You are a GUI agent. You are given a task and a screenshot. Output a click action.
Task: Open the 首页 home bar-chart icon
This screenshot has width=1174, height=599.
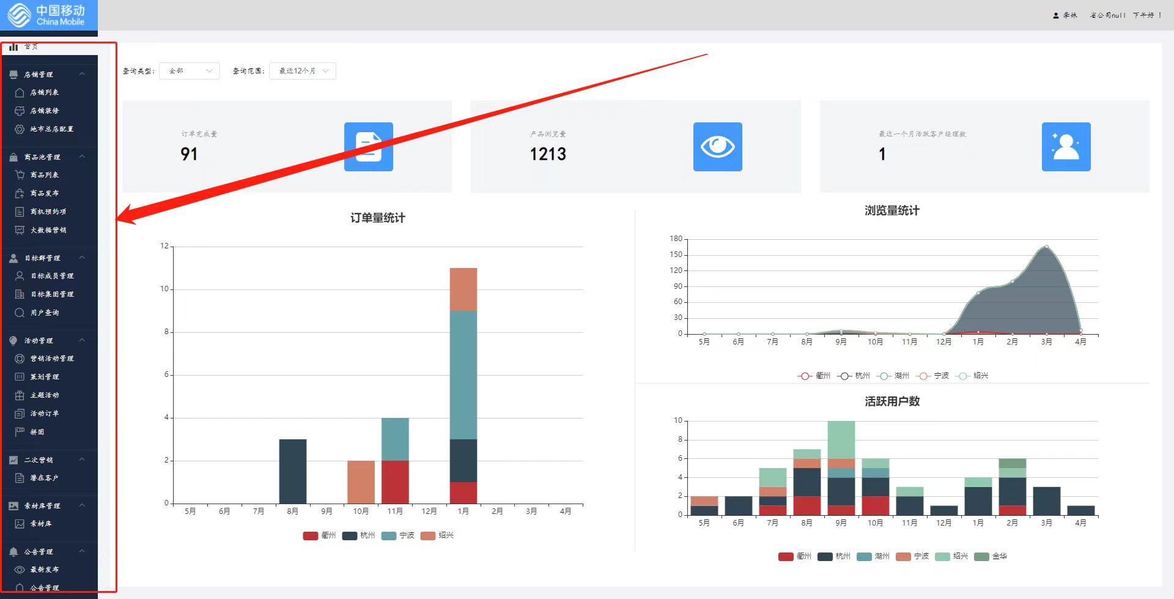(x=13, y=47)
